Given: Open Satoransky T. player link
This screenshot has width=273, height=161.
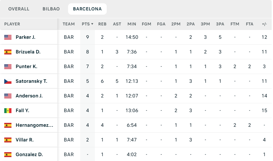Looking at the screenshot, I should tap(31, 81).
